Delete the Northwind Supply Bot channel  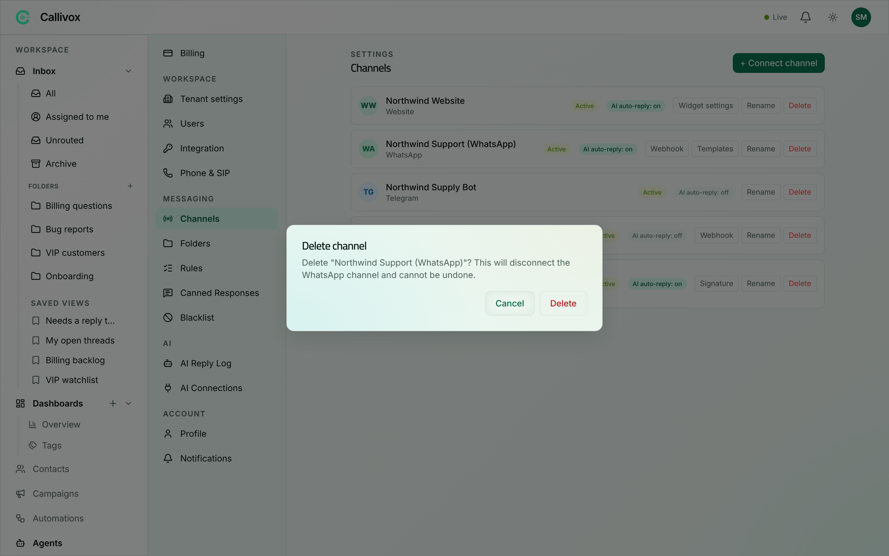point(800,192)
